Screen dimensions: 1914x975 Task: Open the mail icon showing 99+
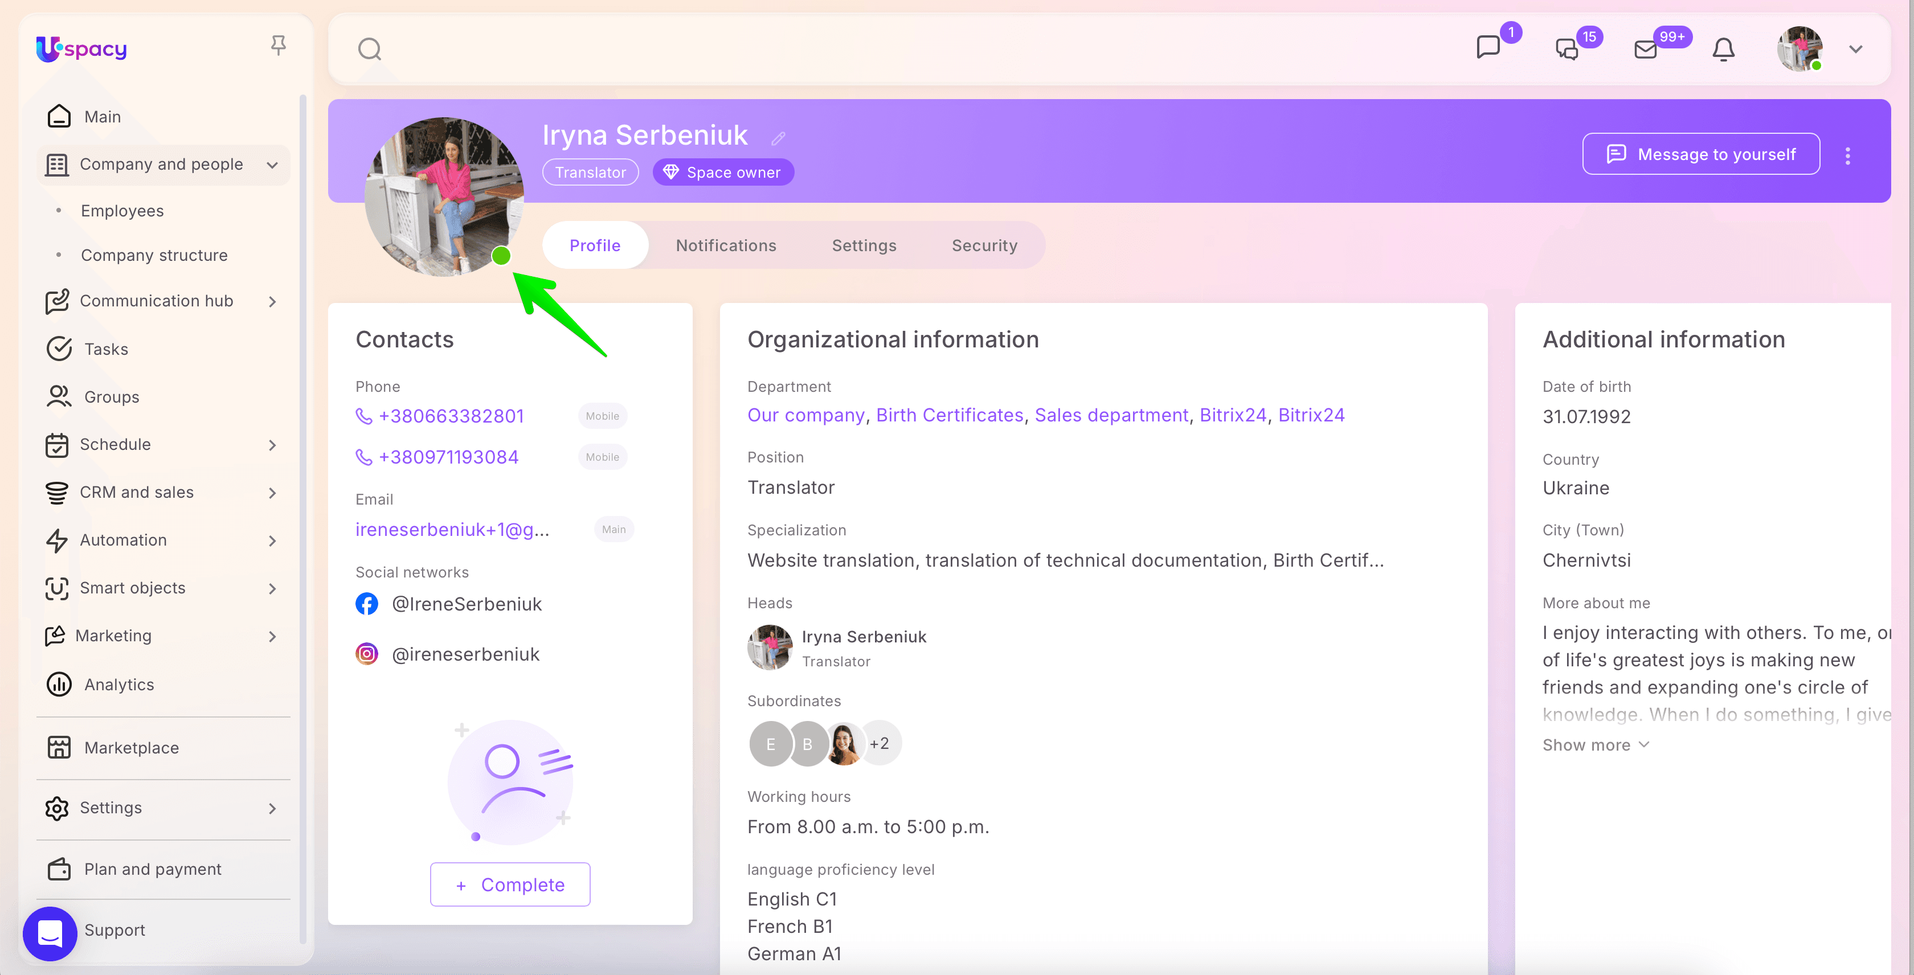pos(1646,50)
